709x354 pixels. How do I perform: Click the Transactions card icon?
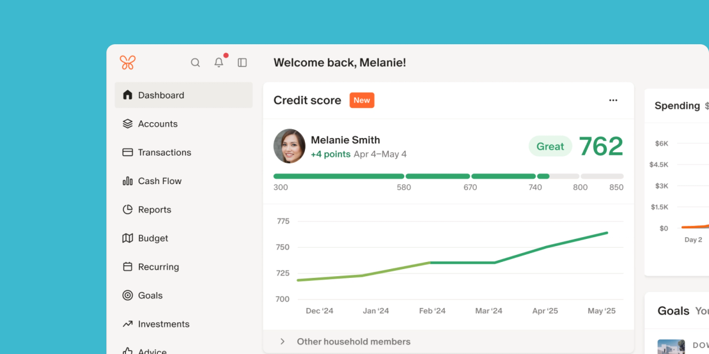pos(128,152)
